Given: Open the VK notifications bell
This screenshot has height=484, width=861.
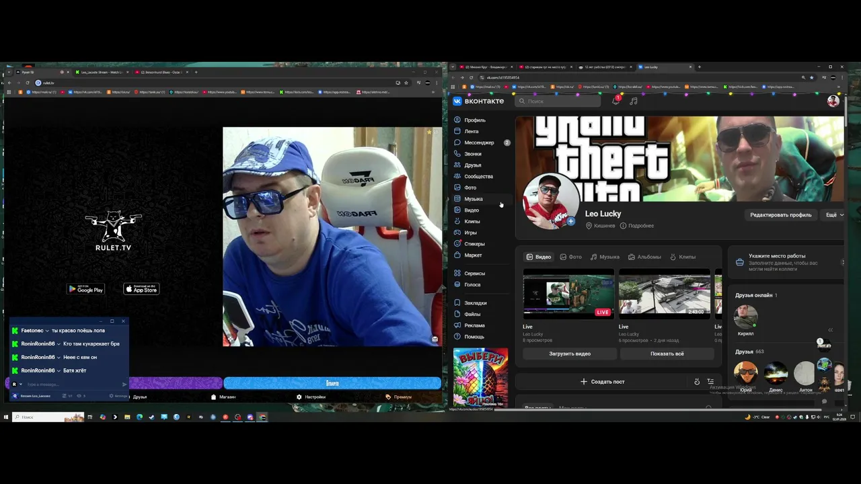Looking at the screenshot, I should click(615, 101).
